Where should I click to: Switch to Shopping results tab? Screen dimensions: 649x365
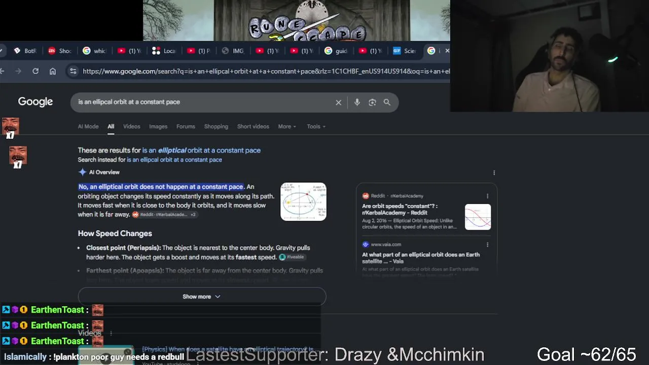tap(216, 127)
